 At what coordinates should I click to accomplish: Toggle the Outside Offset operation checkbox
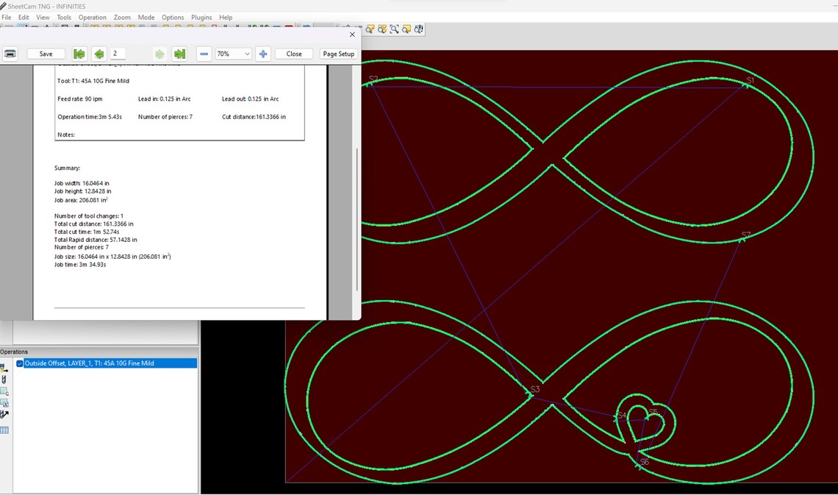click(x=18, y=363)
